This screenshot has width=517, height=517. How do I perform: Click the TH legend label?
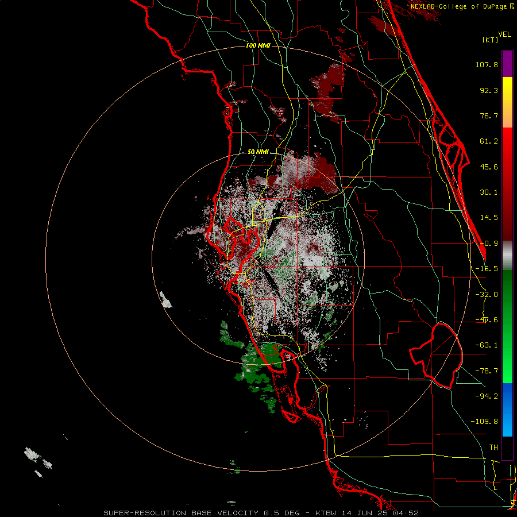coord(493,447)
